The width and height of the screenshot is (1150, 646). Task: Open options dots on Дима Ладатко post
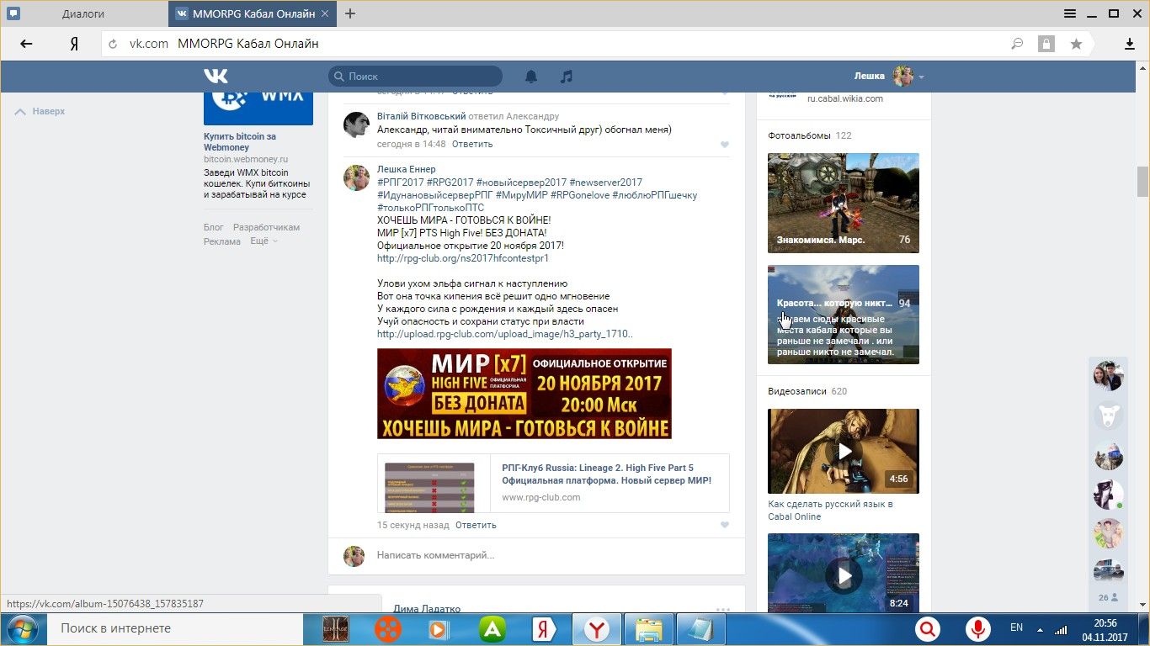[722, 609]
